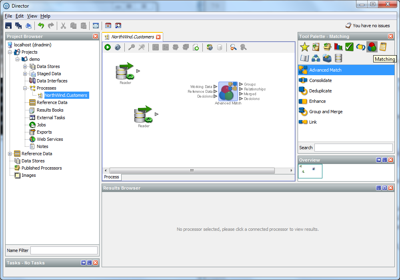Select Data Interfaces in project tree
Screen dimensions: 400x280
point(52,81)
